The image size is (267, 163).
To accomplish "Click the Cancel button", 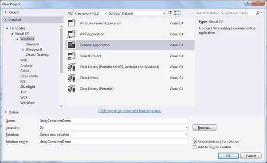I will click(251, 156).
